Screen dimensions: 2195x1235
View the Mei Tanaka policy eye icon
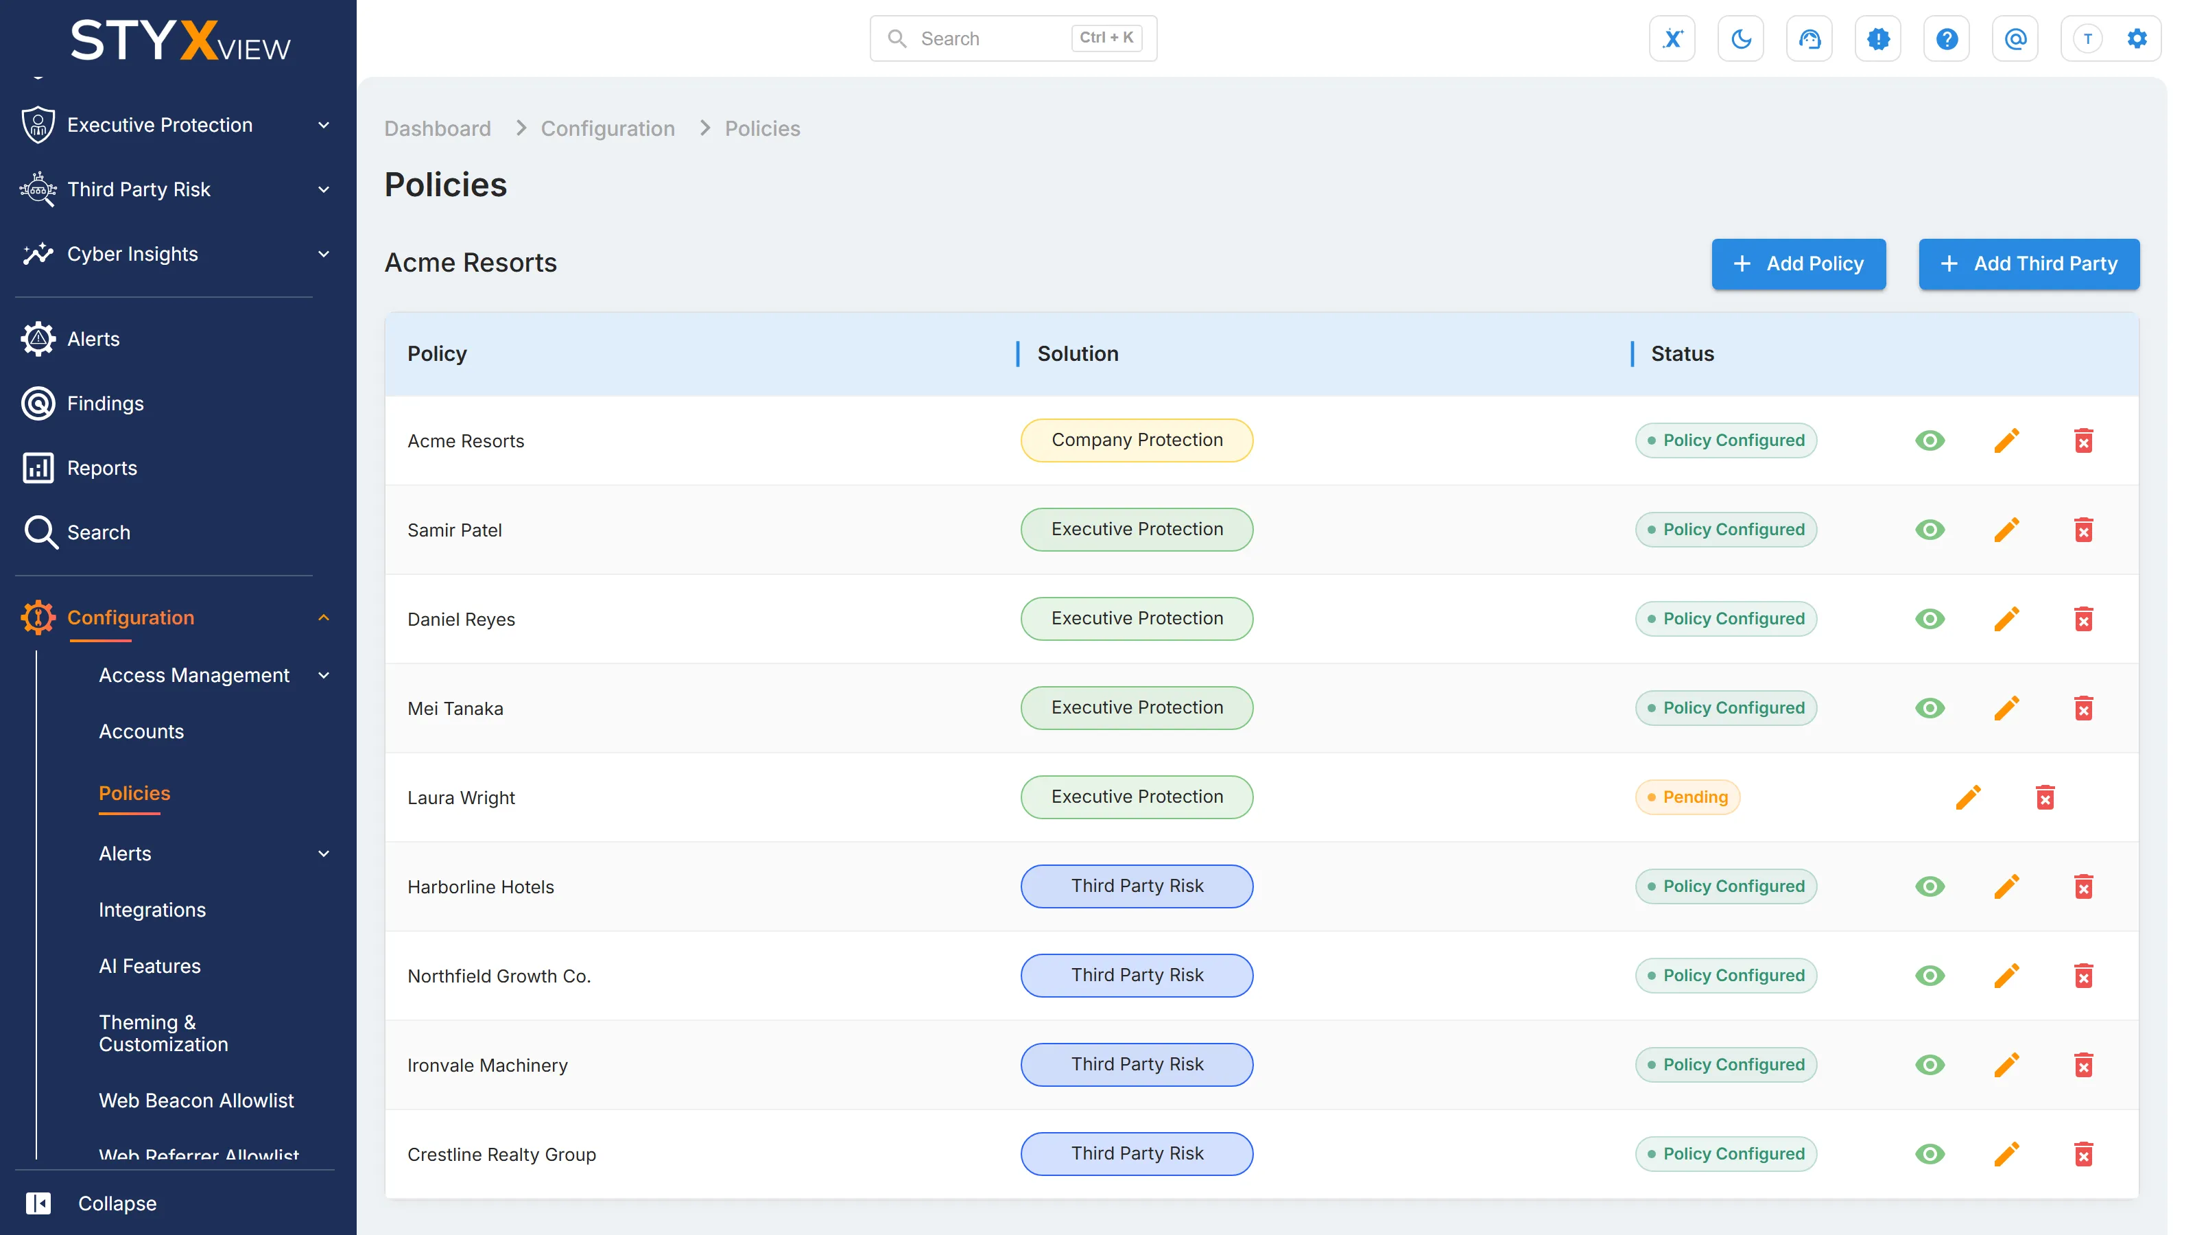coord(1930,708)
